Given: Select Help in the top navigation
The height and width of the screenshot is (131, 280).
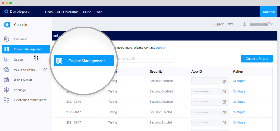Looking at the screenshot, I should [x=99, y=12].
